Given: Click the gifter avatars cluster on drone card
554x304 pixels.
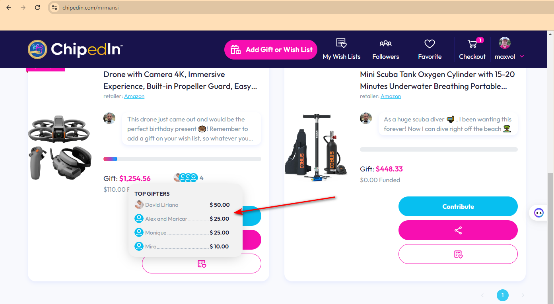Looking at the screenshot, I should (186, 178).
